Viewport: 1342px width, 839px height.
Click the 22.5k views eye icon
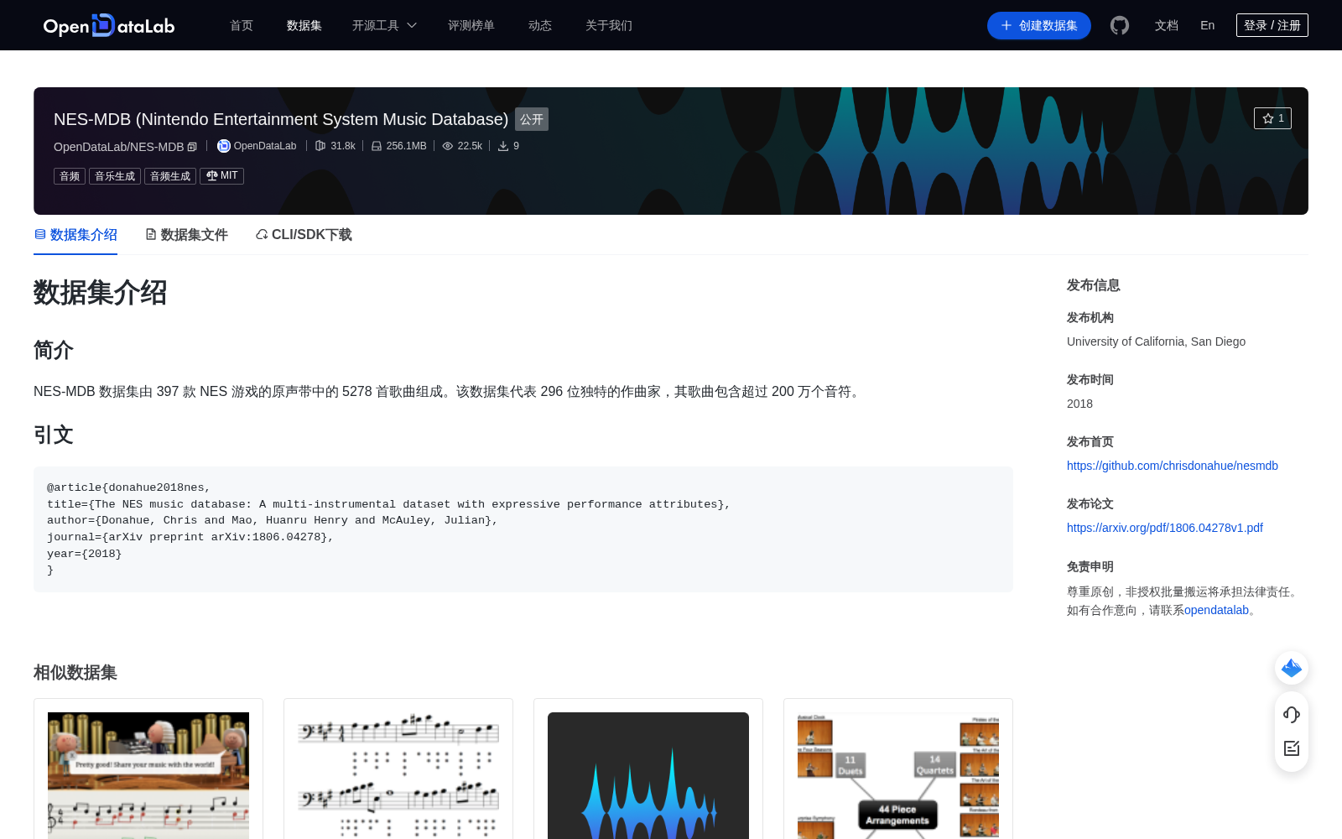click(448, 146)
